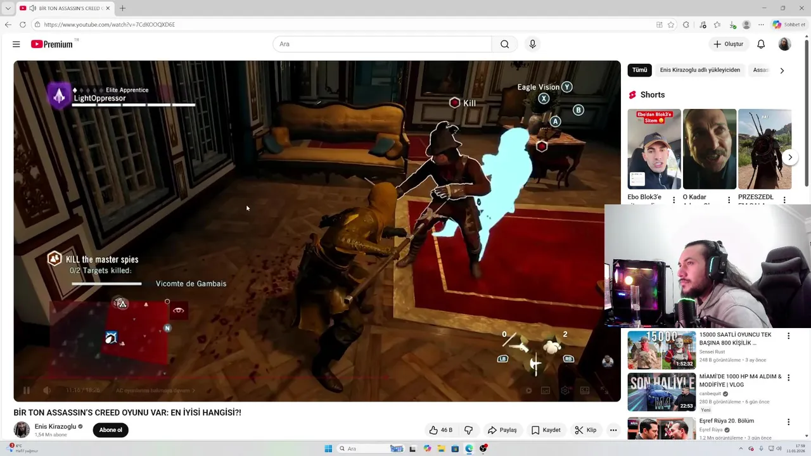Open the Edge media control icon
The width and height of the screenshot is (811, 456).
703,25
